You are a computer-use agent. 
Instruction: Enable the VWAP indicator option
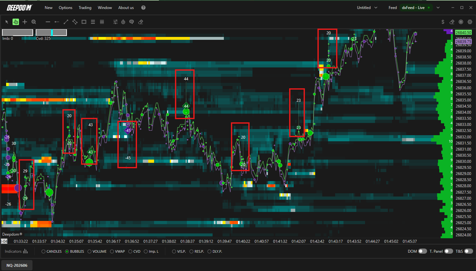(117, 251)
